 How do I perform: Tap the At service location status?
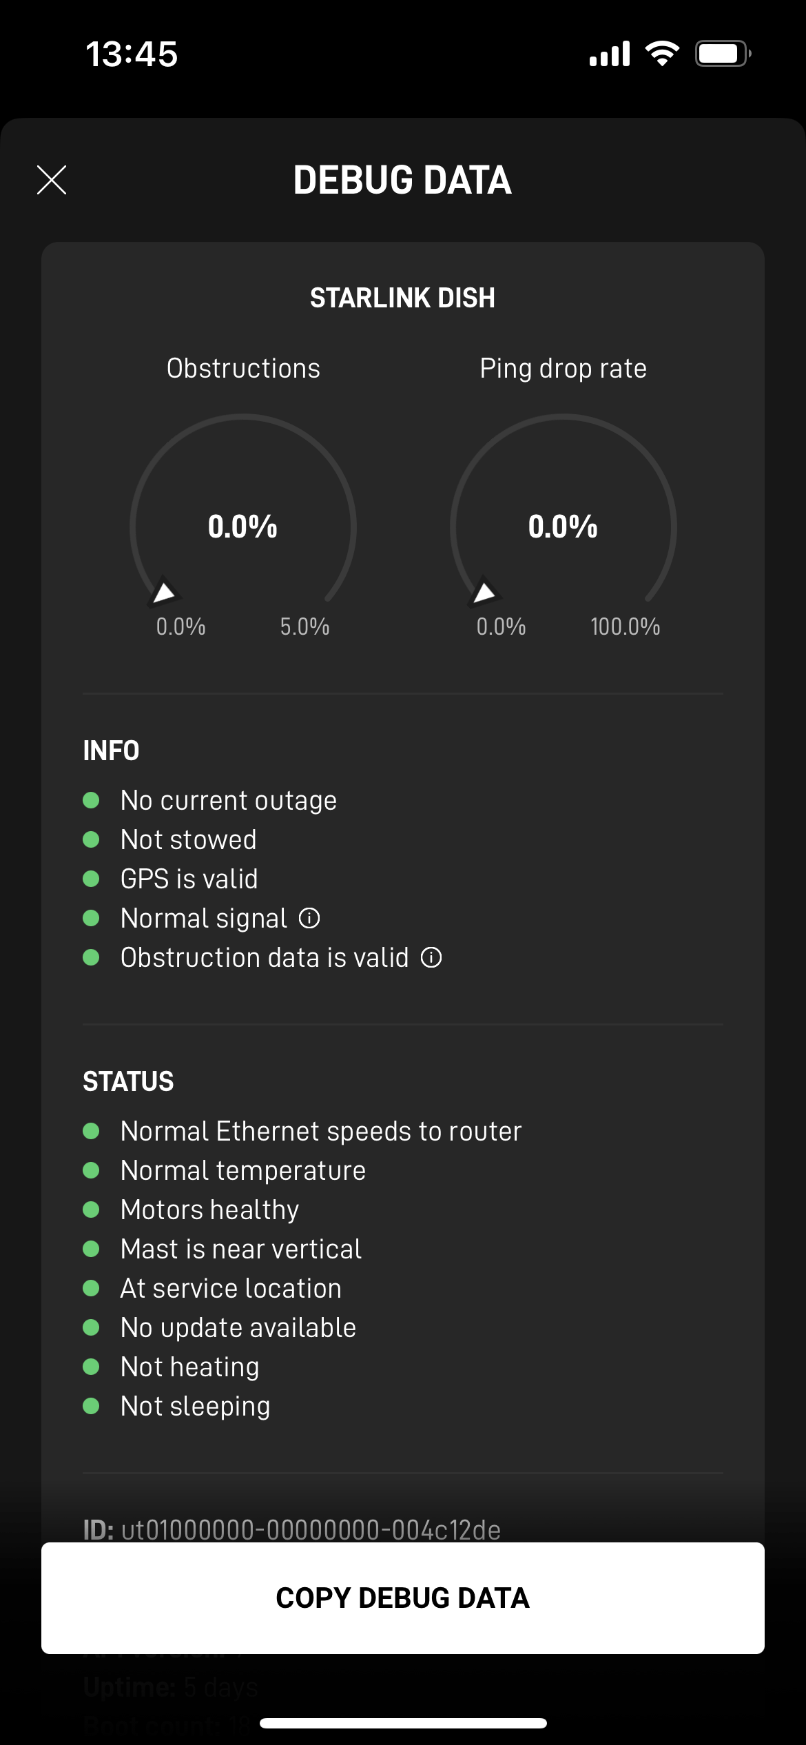pyautogui.click(x=231, y=1288)
